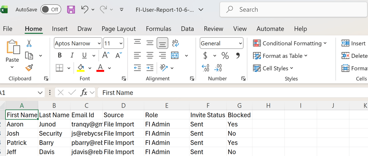
Task: Click the Save disk icon
Action: point(71,10)
